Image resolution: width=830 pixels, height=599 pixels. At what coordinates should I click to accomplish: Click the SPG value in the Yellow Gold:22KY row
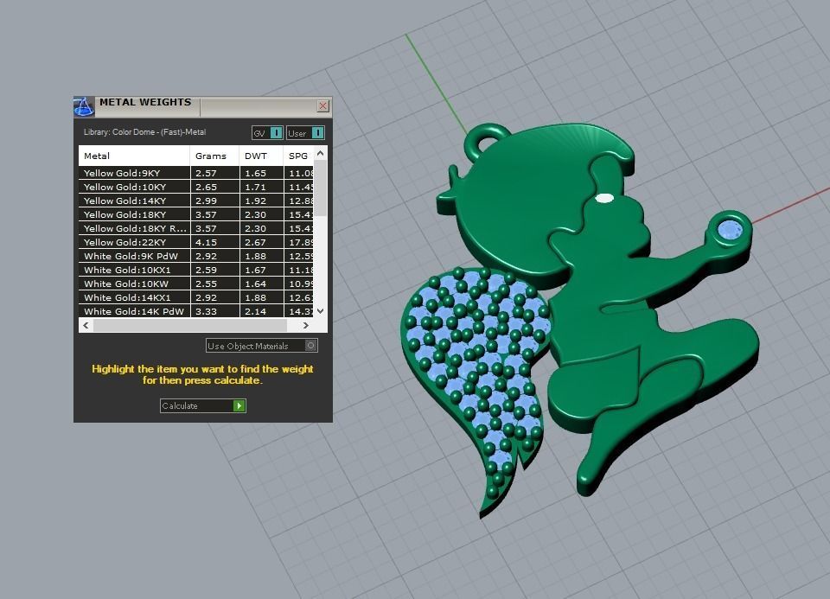(x=301, y=242)
